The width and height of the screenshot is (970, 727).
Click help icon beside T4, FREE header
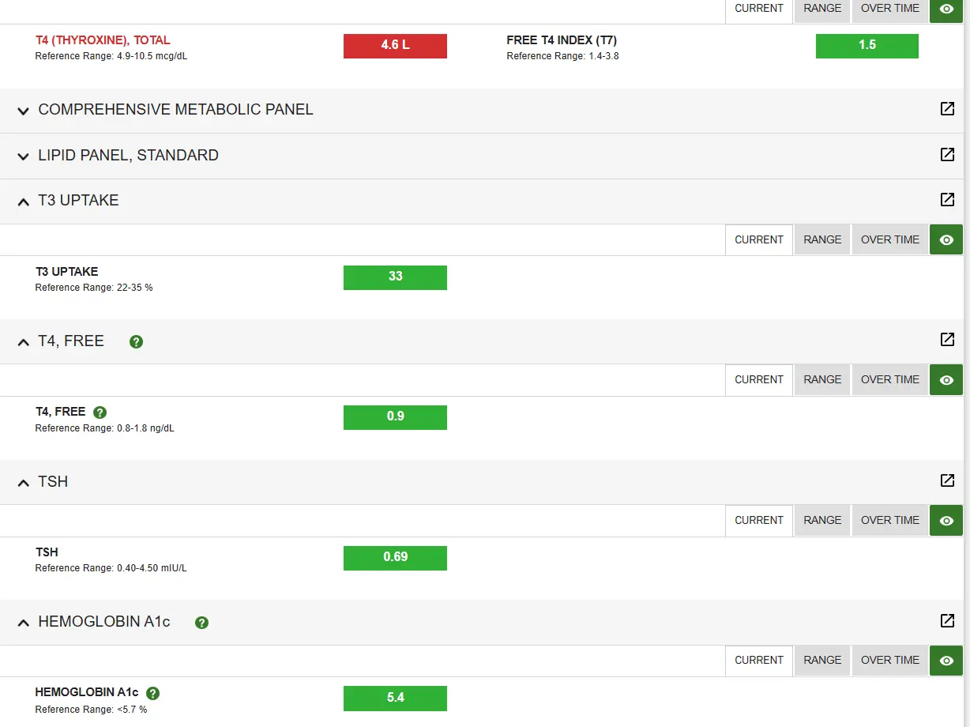click(x=136, y=342)
